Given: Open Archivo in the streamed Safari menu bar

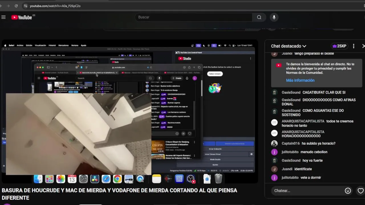Looking at the screenshot, I should pos(20,45).
